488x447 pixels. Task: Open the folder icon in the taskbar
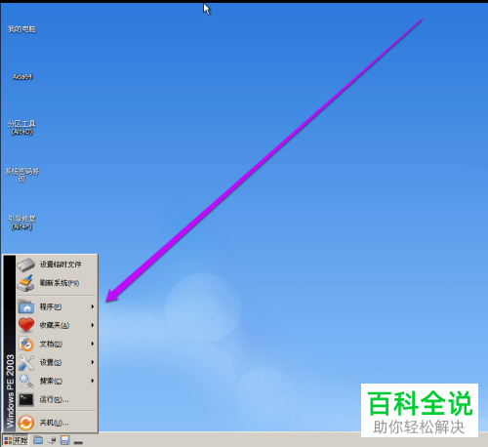38,440
